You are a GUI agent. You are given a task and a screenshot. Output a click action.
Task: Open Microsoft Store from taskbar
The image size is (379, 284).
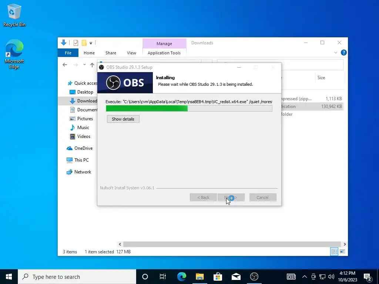[x=218, y=277]
